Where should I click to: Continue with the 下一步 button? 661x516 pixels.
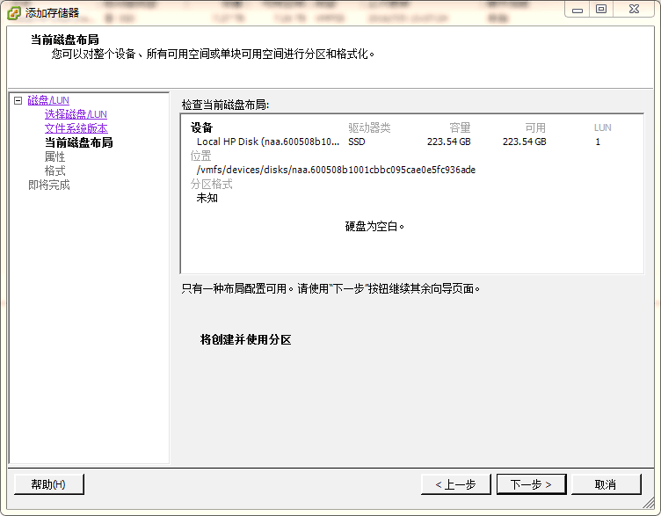(x=531, y=484)
